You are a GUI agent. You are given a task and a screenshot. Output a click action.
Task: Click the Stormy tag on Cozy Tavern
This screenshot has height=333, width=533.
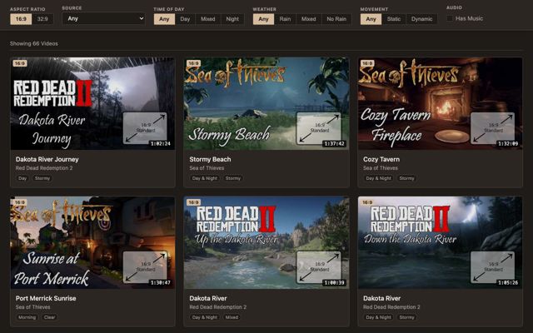pyautogui.click(x=407, y=178)
